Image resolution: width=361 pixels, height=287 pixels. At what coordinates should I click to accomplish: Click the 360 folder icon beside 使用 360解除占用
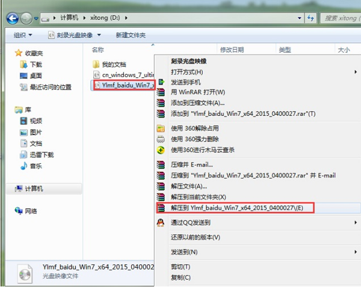[161, 128]
